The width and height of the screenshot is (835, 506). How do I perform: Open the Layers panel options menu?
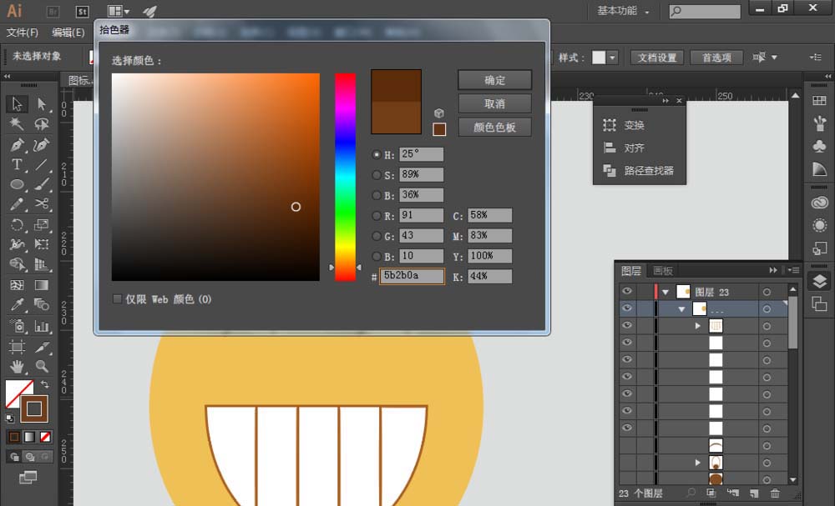point(793,270)
